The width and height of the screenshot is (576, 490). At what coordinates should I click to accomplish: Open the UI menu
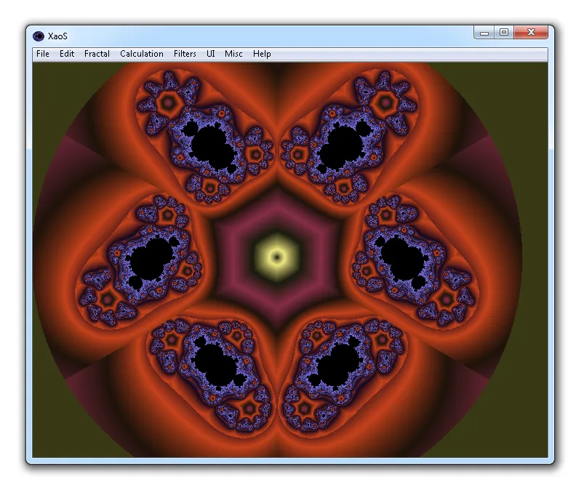210,54
